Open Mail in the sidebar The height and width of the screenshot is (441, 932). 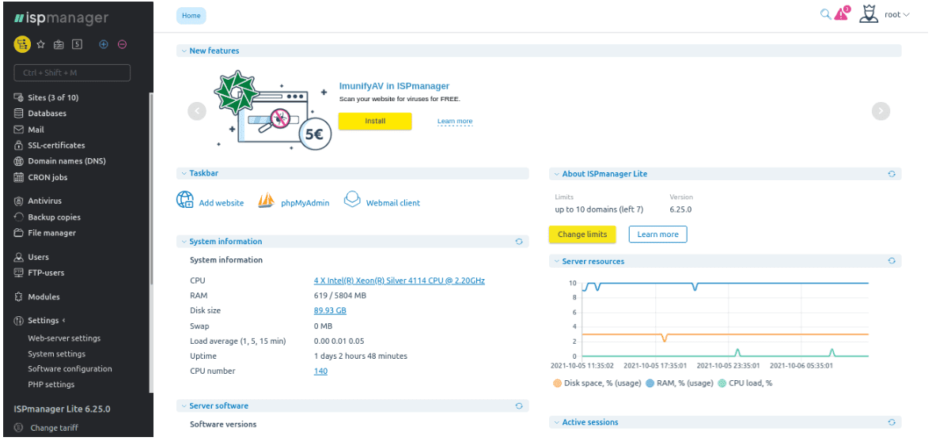click(28, 130)
